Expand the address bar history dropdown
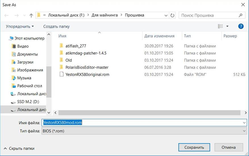 (x=166, y=15)
